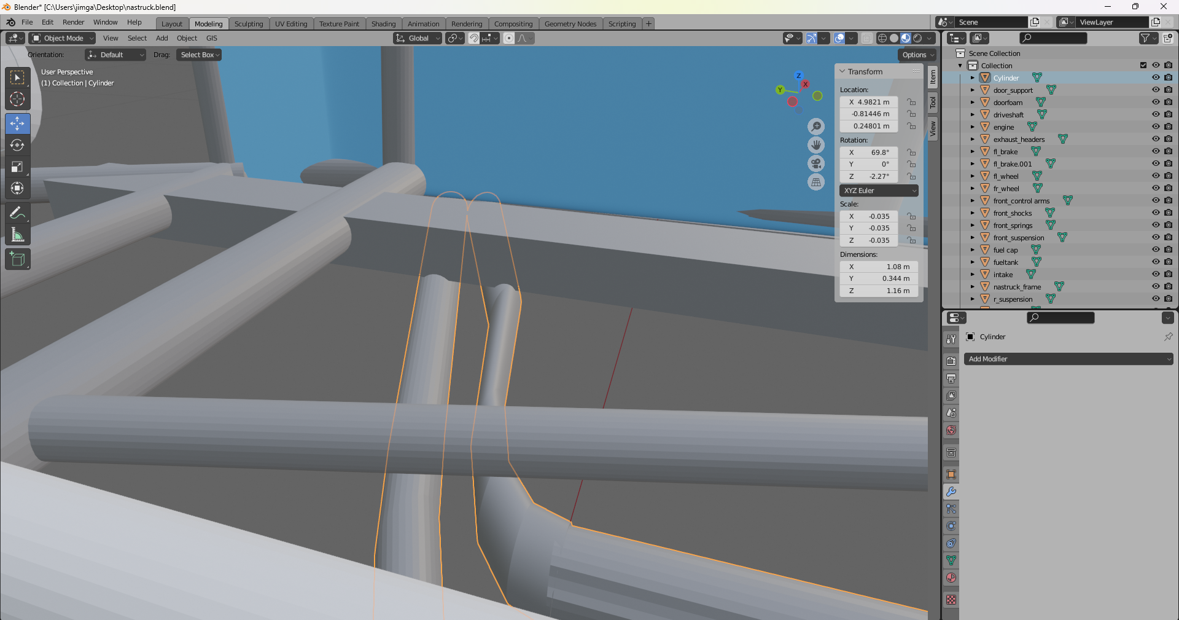Switch perspective/orthographic grid icon

coord(816,182)
